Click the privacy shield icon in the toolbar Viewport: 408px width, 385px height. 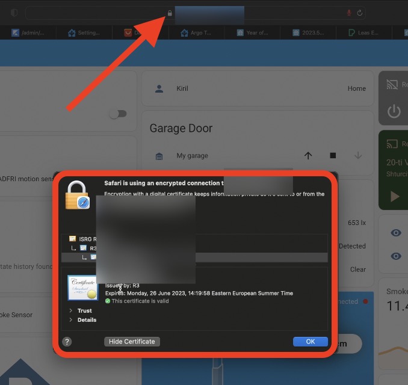(x=14, y=13)
